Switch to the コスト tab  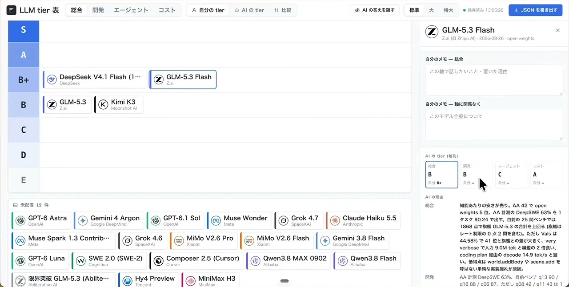coord(167,10)
